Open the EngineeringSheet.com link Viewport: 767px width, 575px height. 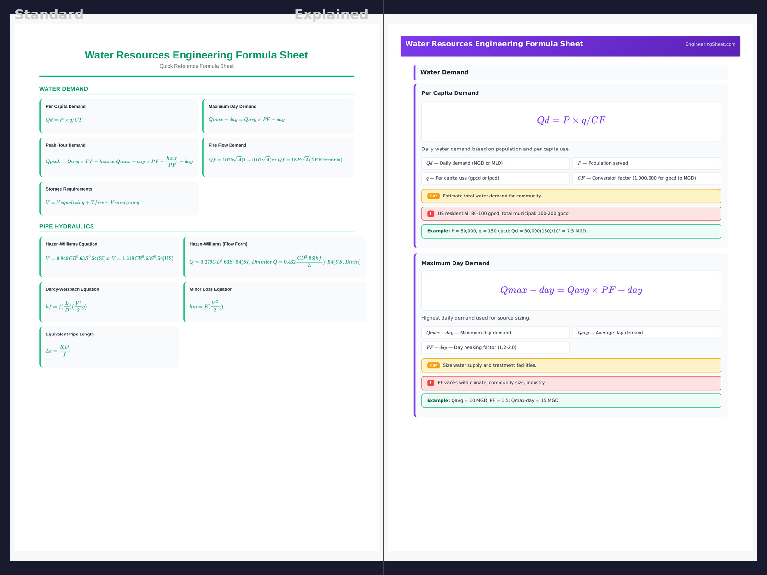coord(710,44)
